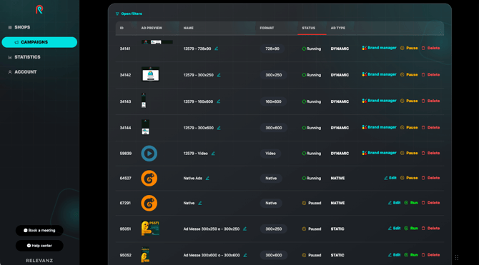Image resolution: width=479 pixels, height=265 pixels.
Task: Delete Native ad 67291
Action: (x=430, y=203)
